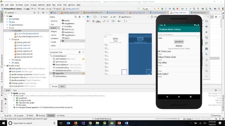Viewport: 225px width, 126px height.
Task: Click the pin icon in build panel
Action: point(6,104)
